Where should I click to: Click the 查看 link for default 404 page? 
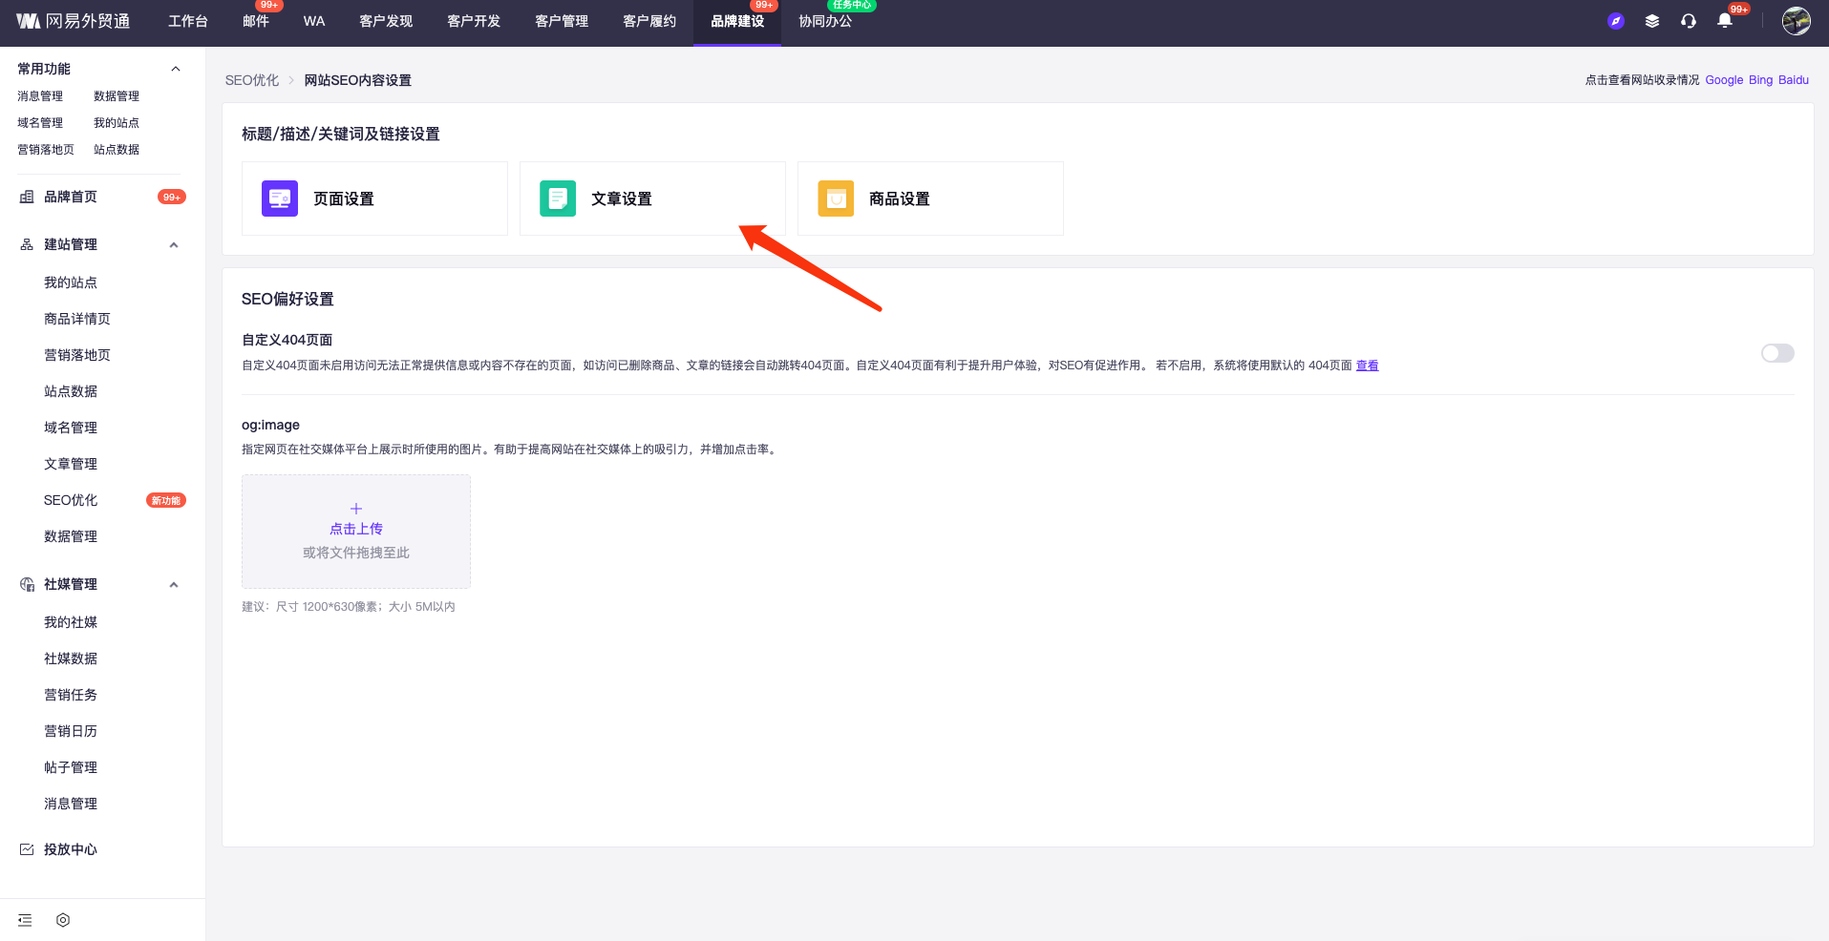pos(1367,366)
